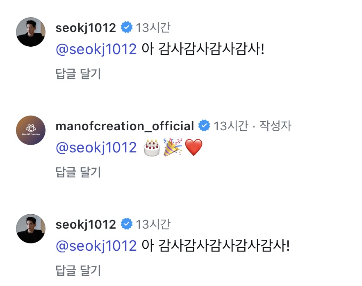Image resolution: width=362 pixels, height=286 pixels.
Task: Click the red heart emoji
Action: tap(194, 148)
